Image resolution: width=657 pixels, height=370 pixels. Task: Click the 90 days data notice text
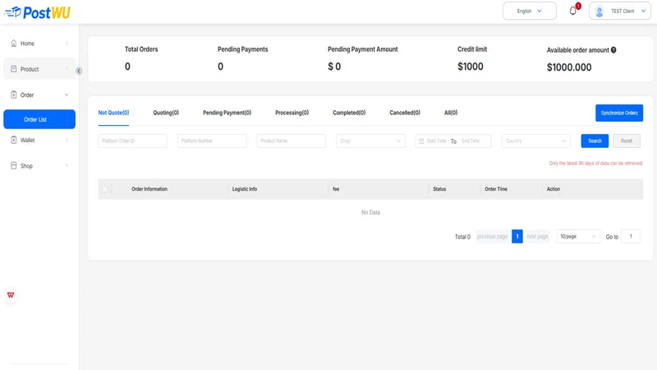pyautogui.click(x=596, y=163)
